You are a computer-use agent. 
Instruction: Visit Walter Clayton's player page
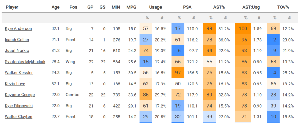pyautogui.click(x=18, y=117)
